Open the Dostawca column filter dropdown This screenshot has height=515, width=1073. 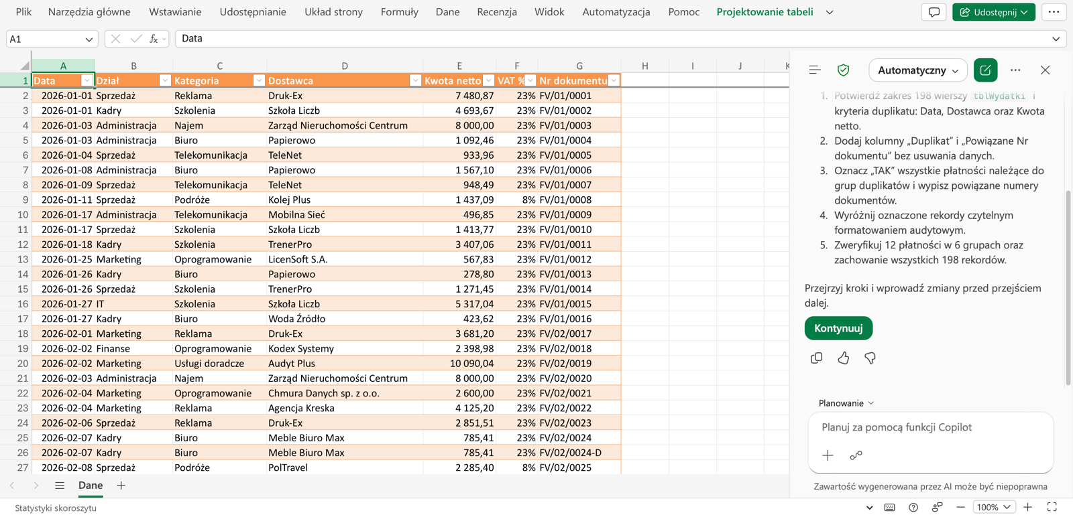tap(415, 80)
